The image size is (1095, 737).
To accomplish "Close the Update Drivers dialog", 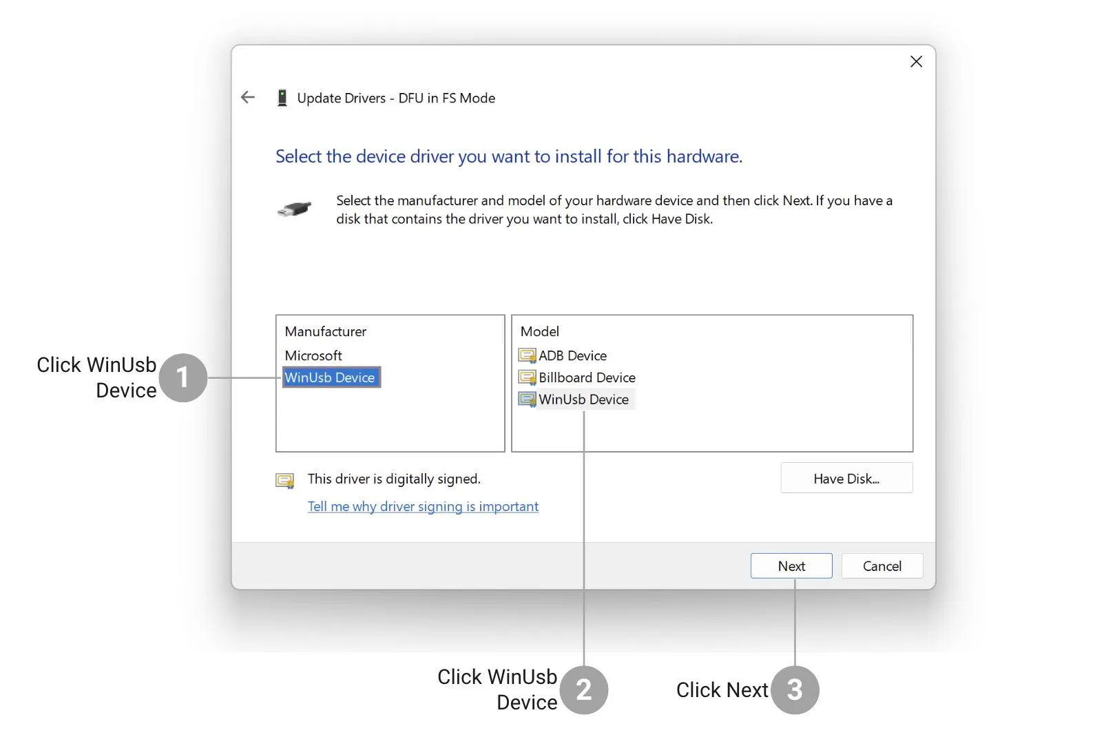I will click(916, 62).
